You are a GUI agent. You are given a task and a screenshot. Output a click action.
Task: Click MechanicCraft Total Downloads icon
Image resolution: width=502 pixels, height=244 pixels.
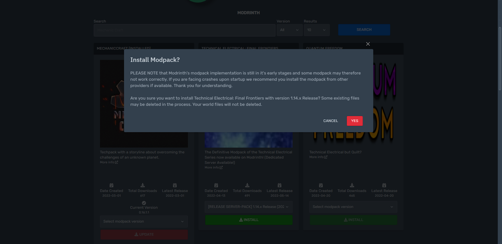[142, 185]
